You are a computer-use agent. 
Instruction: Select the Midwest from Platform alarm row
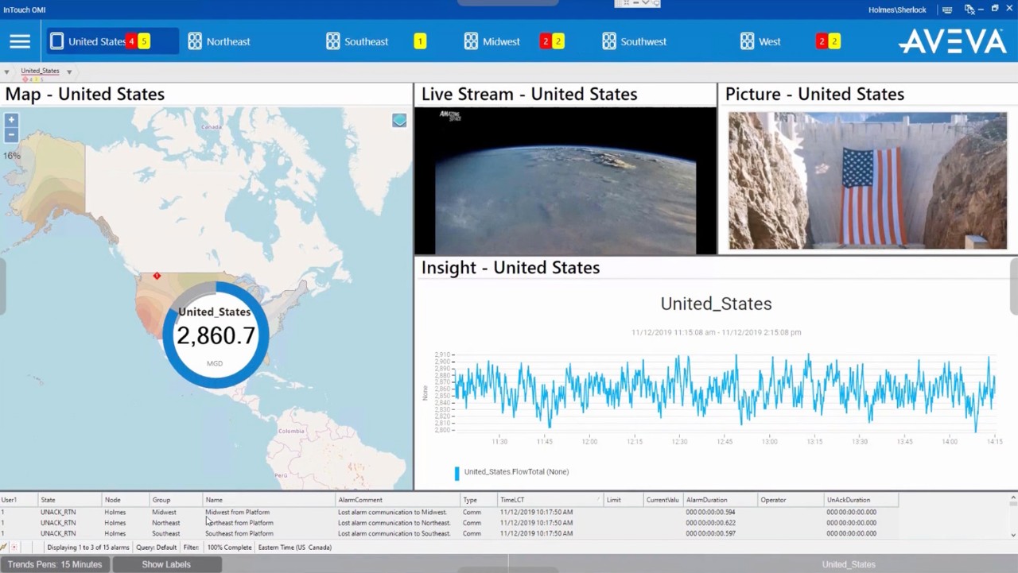point(237,513)
